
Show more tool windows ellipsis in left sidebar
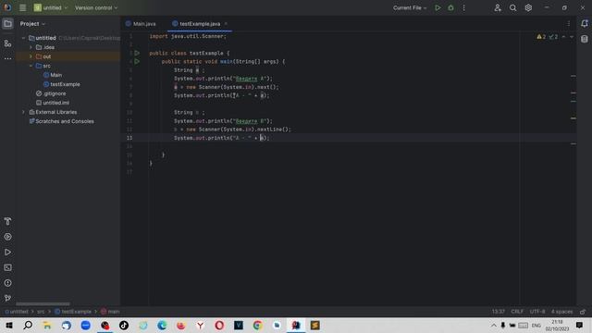coord(7,59)
